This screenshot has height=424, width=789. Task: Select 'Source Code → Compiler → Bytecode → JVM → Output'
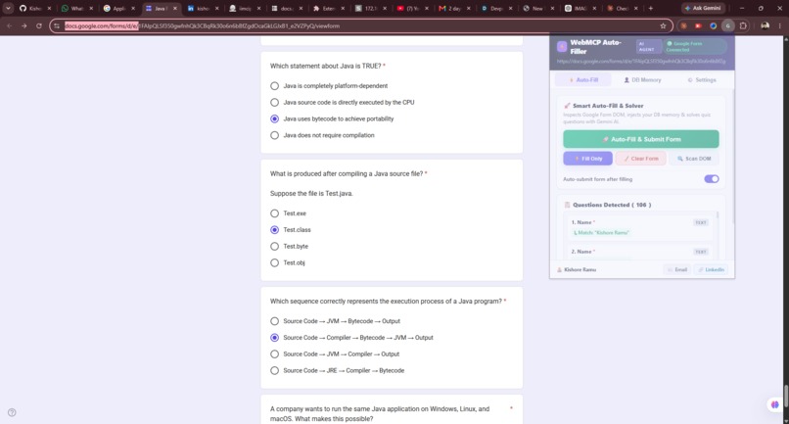point(274,338)
